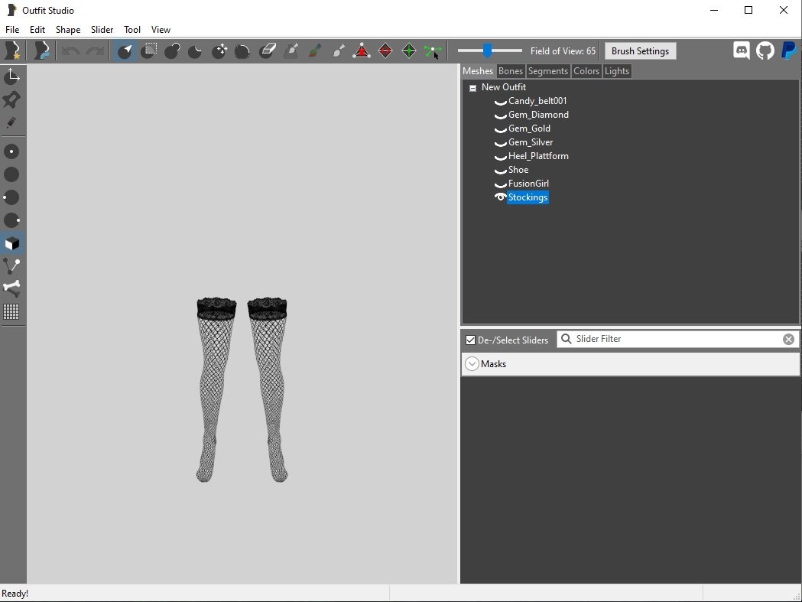Image resolution: width=802 pixels, height=602 pixels.
Task: Click the Field of View slider handle
Action: click(487, 51)
